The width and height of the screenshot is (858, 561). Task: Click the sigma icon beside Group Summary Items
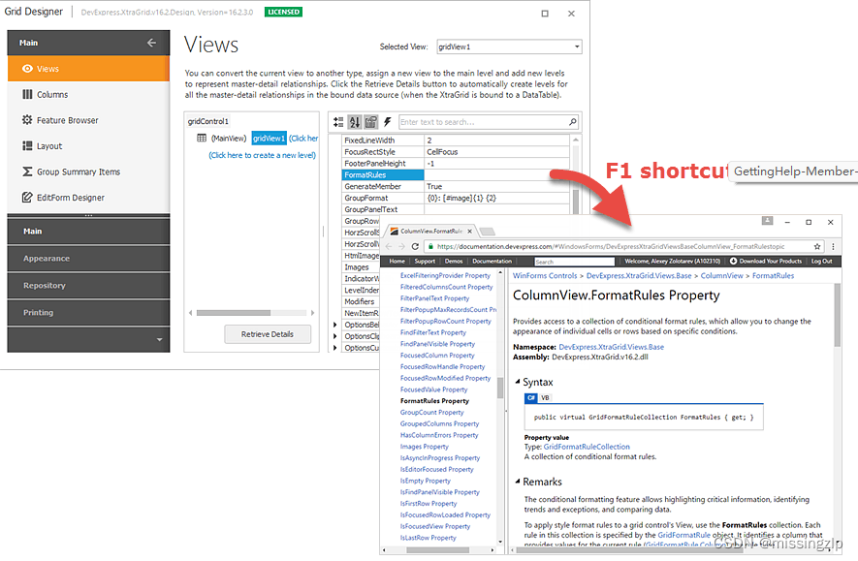pyautogui.click(x=27, y=171)
